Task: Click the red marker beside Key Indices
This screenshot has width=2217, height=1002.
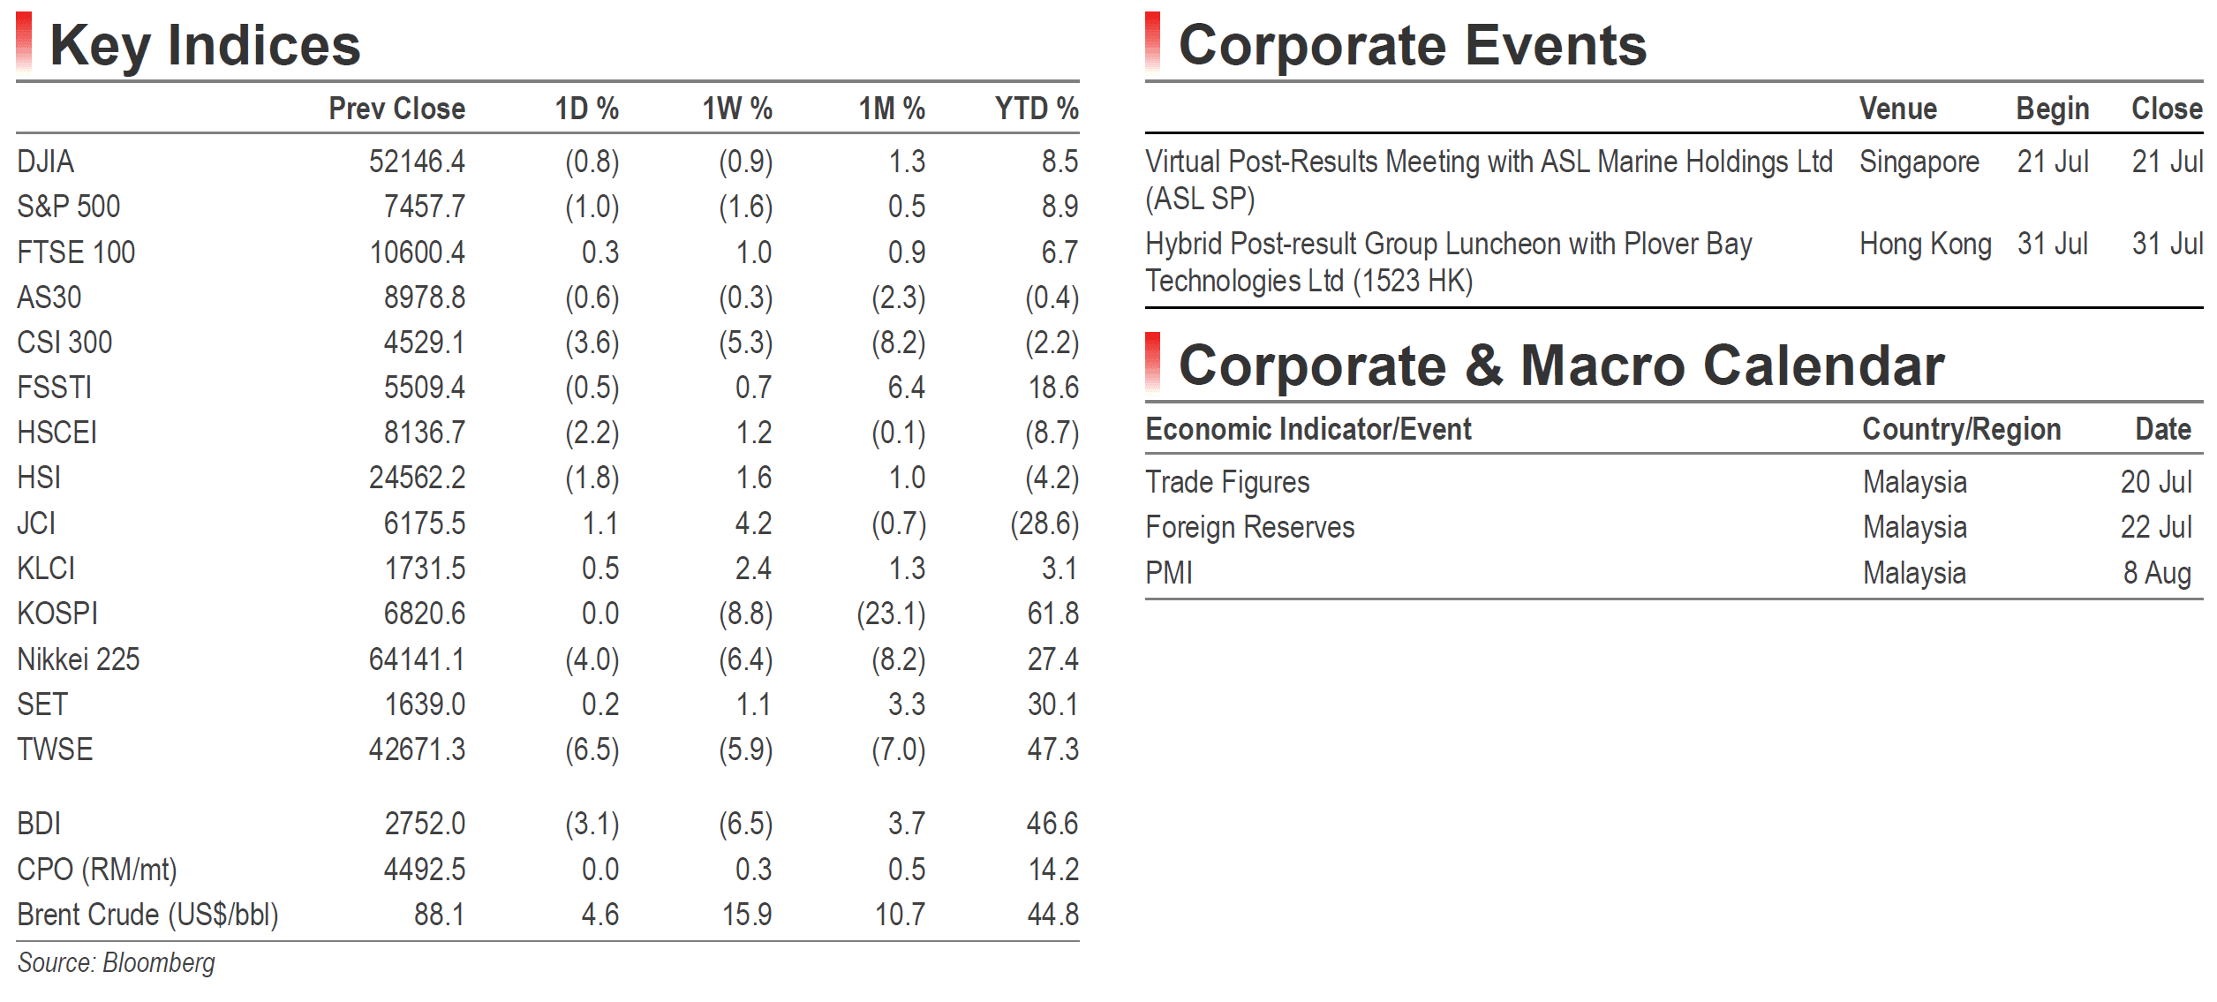Action: [x=24, y=42]
